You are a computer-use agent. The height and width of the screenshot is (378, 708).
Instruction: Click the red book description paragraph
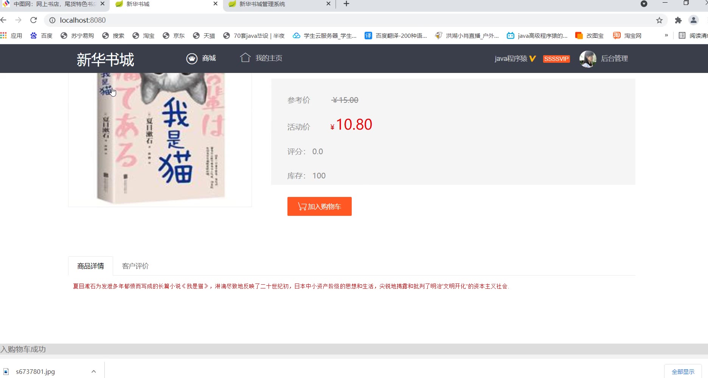pos(291,286)
